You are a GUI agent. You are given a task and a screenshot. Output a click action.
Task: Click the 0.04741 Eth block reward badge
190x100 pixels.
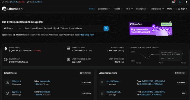pyautogui.click(x=87, y=83)
